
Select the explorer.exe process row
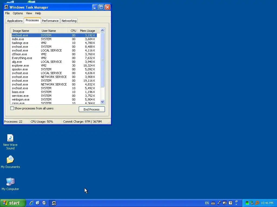pyautogui.click(x=54, y=65)
